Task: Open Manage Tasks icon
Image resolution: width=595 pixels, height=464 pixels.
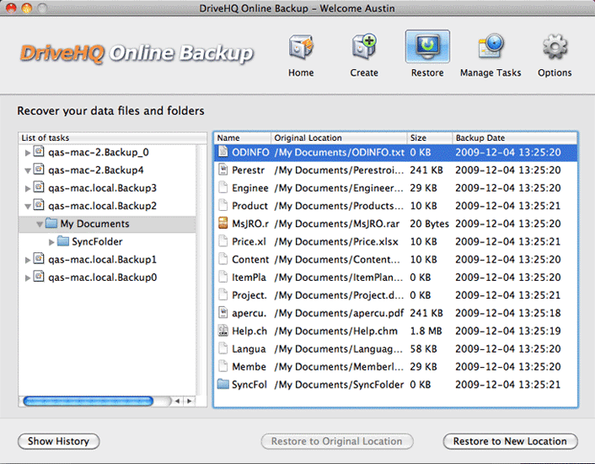Action: click(x=490, y=49)
